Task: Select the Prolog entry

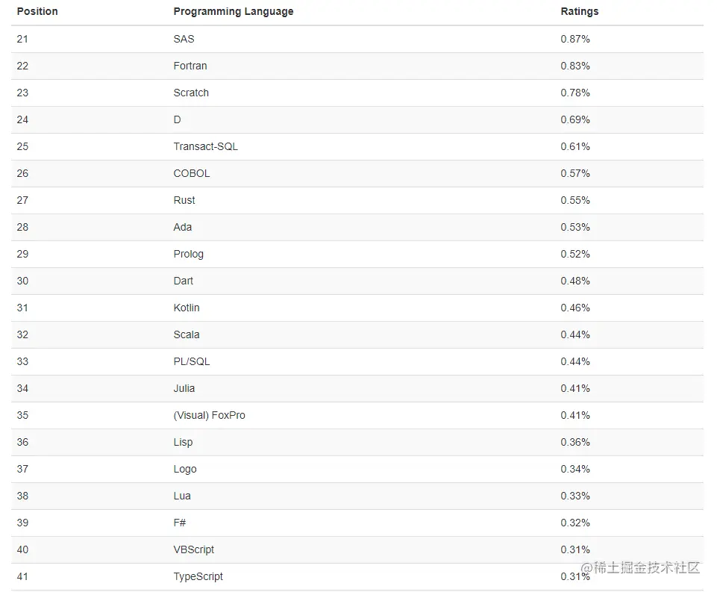Action: click(x=189, y=255)
